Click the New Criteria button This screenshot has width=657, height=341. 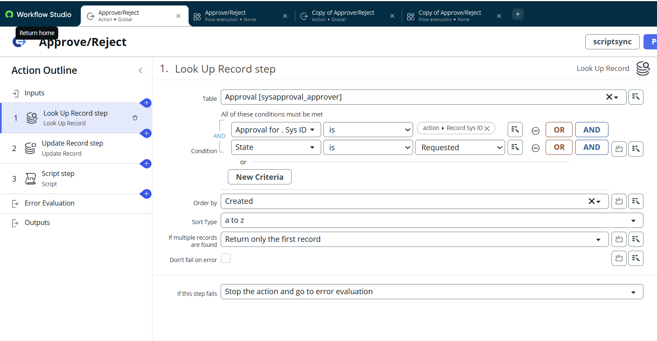point(260,177)
